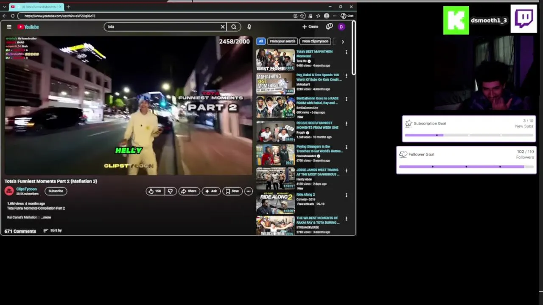Open Paying Strangers in the Trenches title

pyautogui.click(x=319, y=149)
